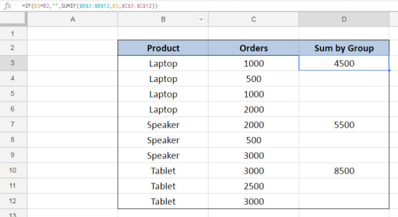
Task: Click Orders value 3000 in row 10
Action: [253, 170]
